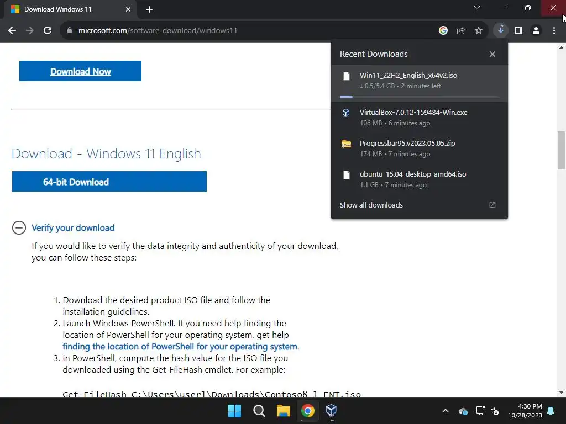This screenshot has height=424, width=566.
Task: Click the forward navigation arrow
Action: tap(30, 31)
